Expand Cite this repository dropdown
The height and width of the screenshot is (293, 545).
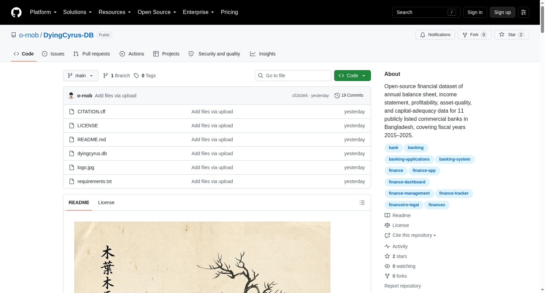click(x=414, y=235)
